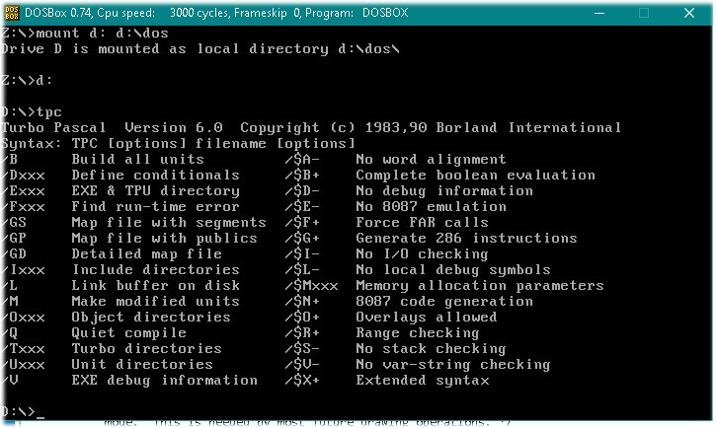Maximize the DOSBox window
Image resolution: width=717 pixels, height=428 pixels.
click(x=644, y=13)
